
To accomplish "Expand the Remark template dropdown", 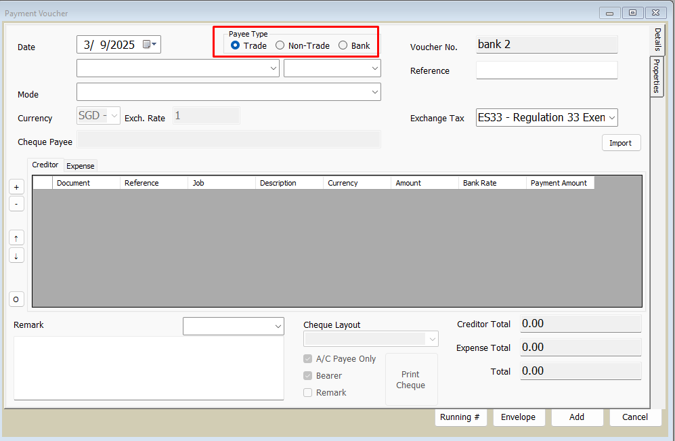I will pyautogui.click(x=278, y=327).
